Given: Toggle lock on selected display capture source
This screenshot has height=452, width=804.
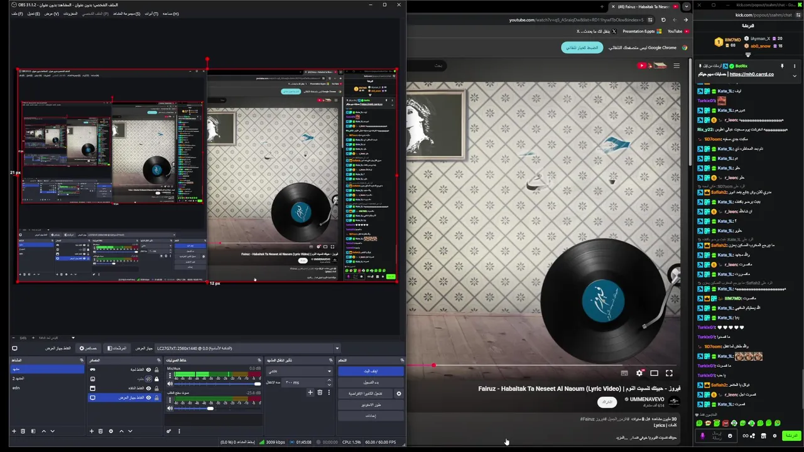Looking at the screenshot, I should pos(156,397).
